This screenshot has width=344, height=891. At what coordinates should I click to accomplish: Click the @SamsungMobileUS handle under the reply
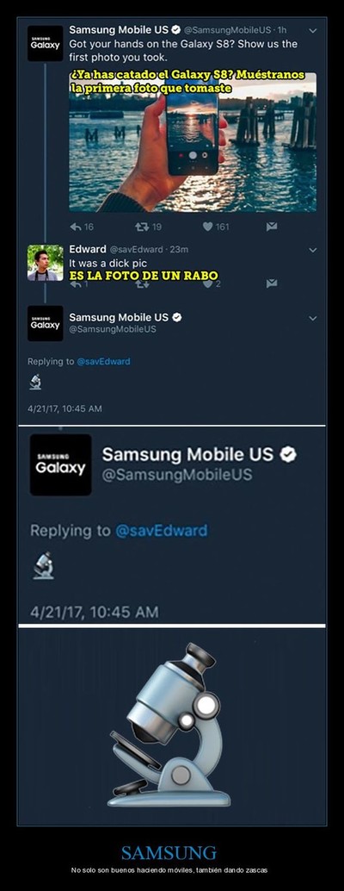point(113,329)
